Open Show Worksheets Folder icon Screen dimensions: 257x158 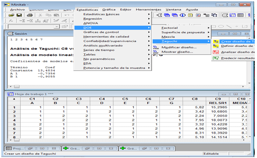tap(167, 15)
